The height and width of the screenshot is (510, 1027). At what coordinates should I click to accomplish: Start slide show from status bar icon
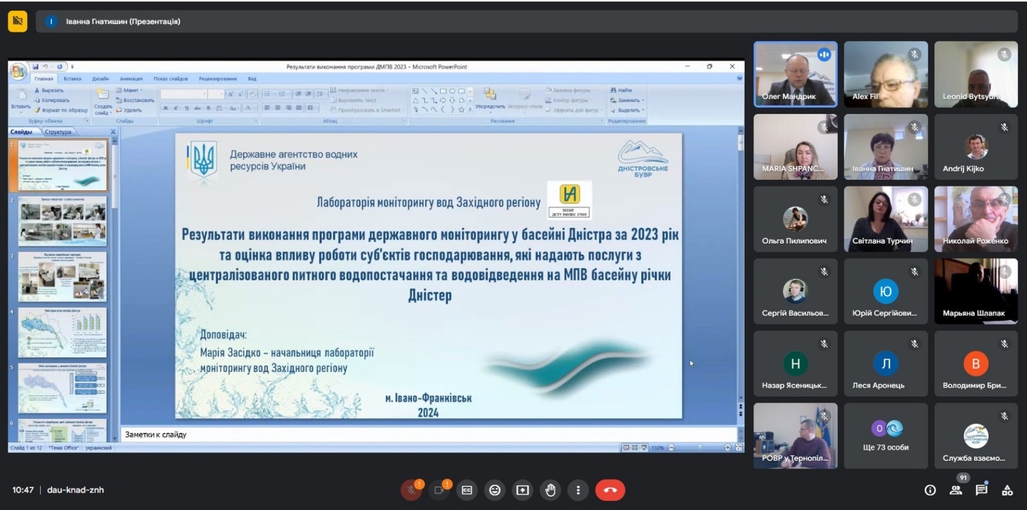click(x=644, y=448)
